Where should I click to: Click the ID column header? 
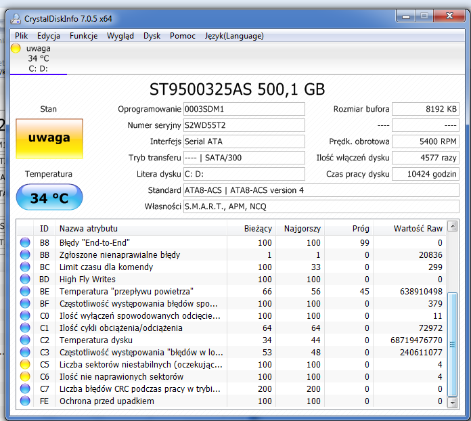[44, 229]
